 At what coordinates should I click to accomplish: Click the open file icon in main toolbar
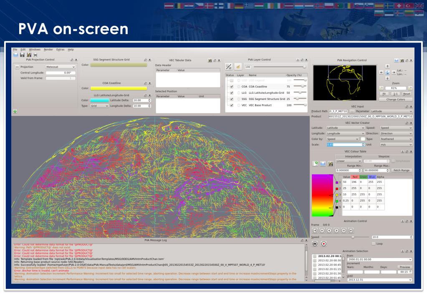tap(16, 55)
